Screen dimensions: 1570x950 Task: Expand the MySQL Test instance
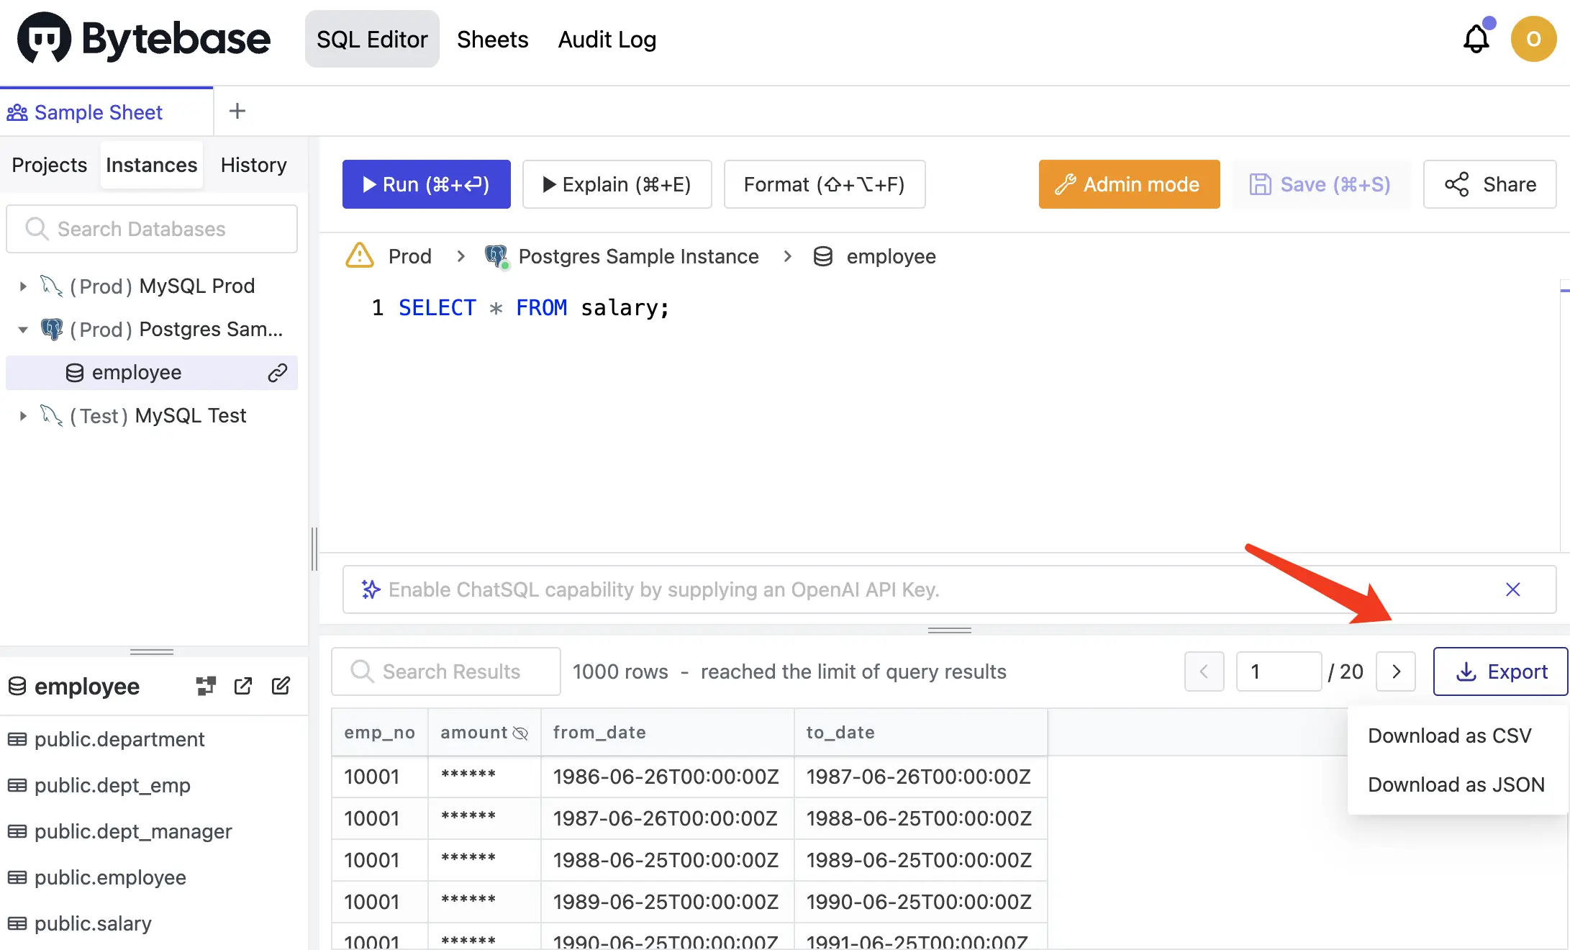(23, 415)
